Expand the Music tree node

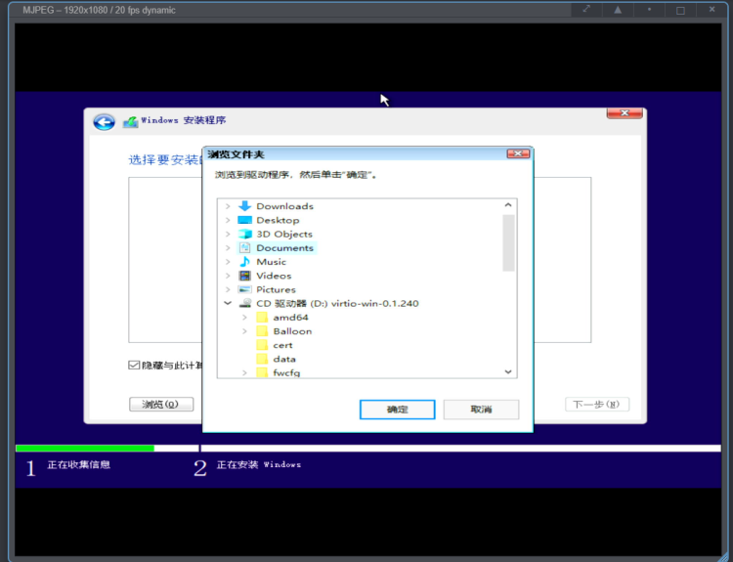(x=228, y=262)
